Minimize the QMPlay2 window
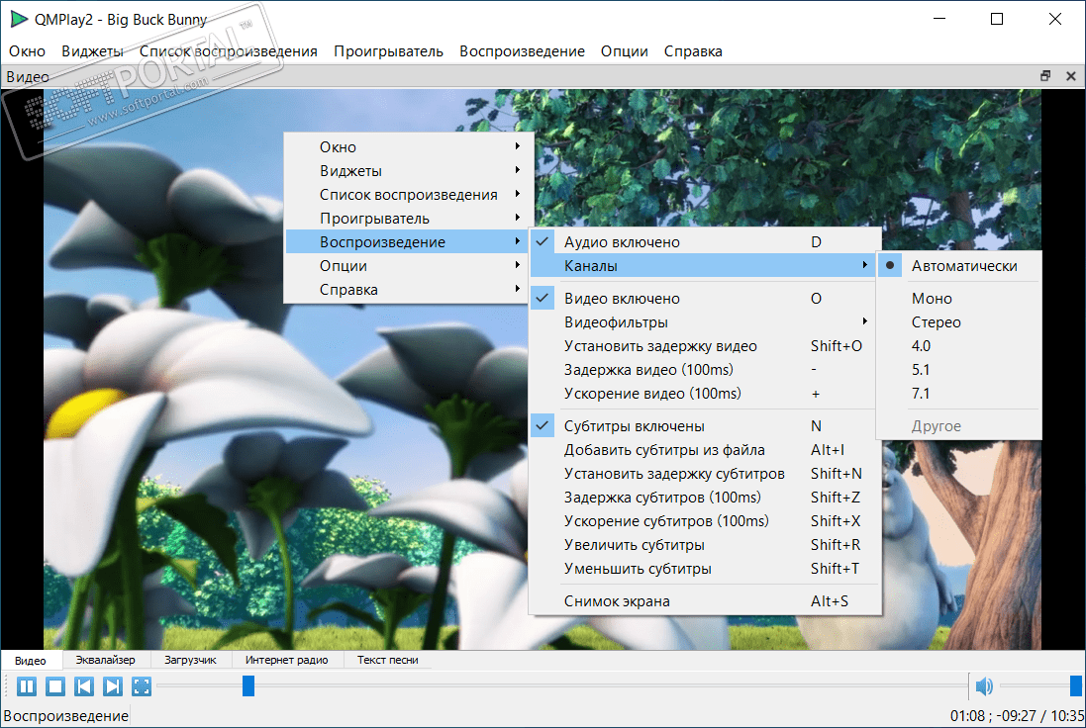1086x728 pixels. 939,19
